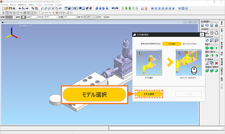Select the arrow pointer selection tool
Image resolution: width=225 pixels, height=134 pixels.
[7, 13]
